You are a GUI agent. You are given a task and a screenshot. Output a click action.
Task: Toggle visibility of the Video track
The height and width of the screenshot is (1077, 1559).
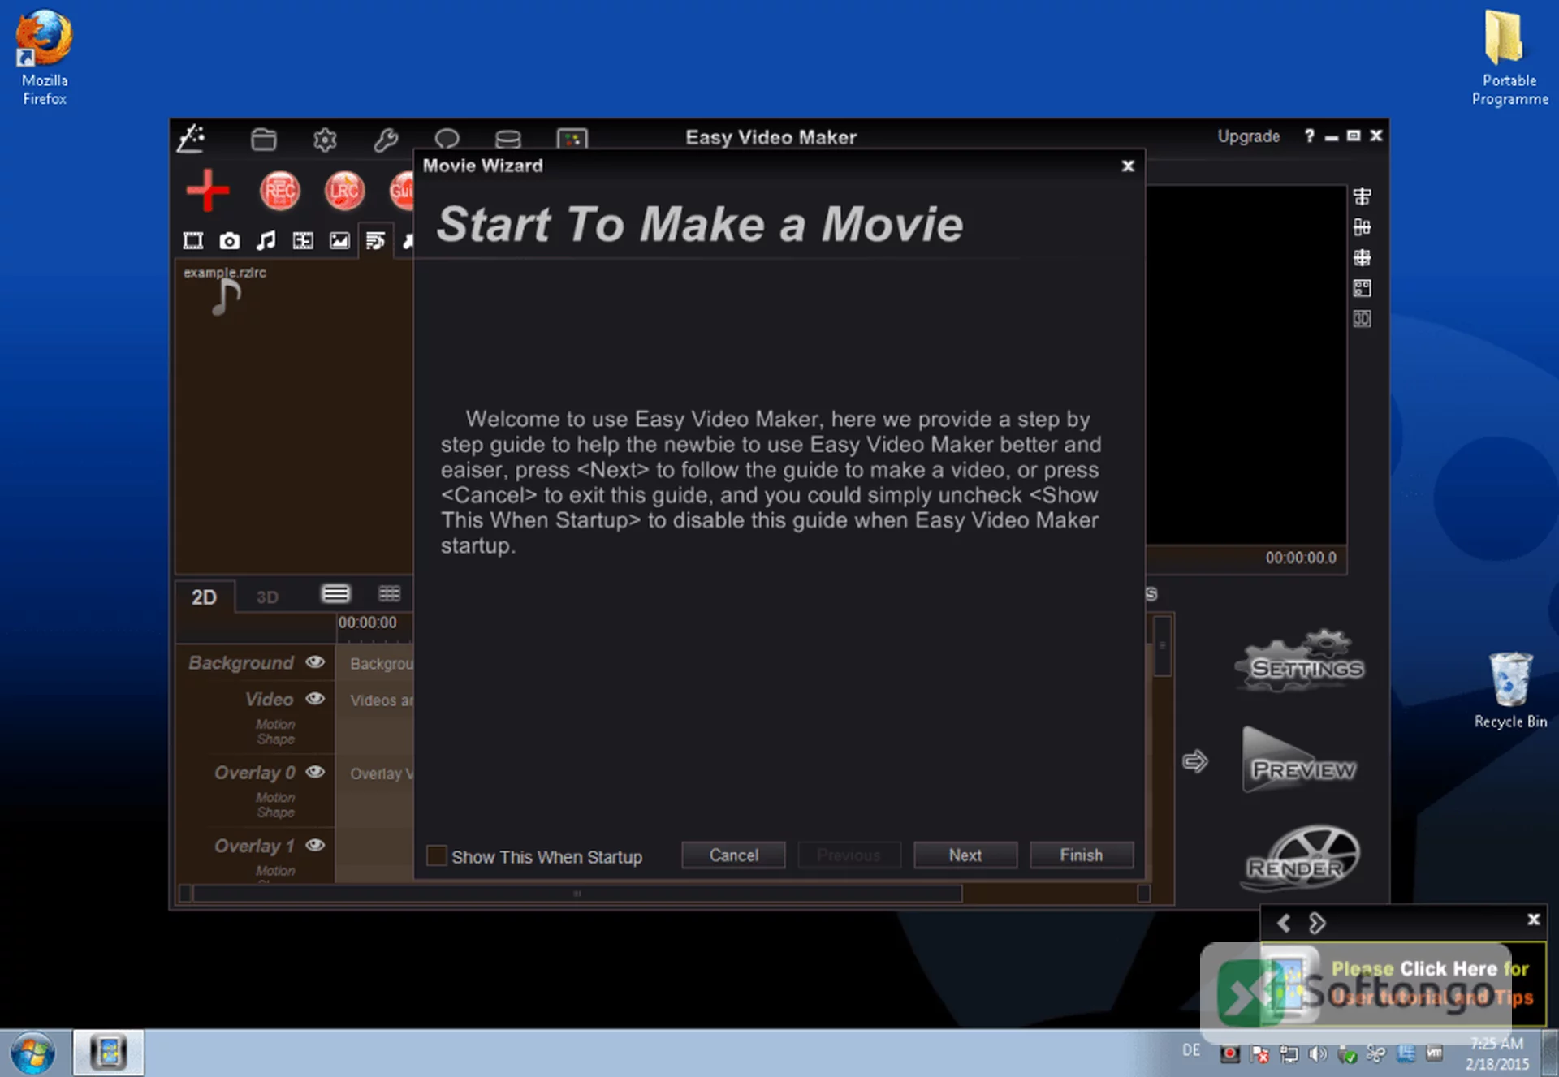[315, 699]
